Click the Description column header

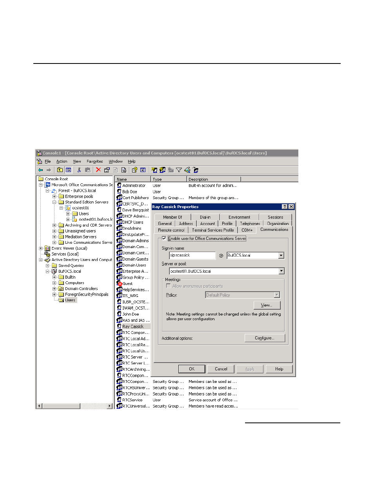coord(214,179)
